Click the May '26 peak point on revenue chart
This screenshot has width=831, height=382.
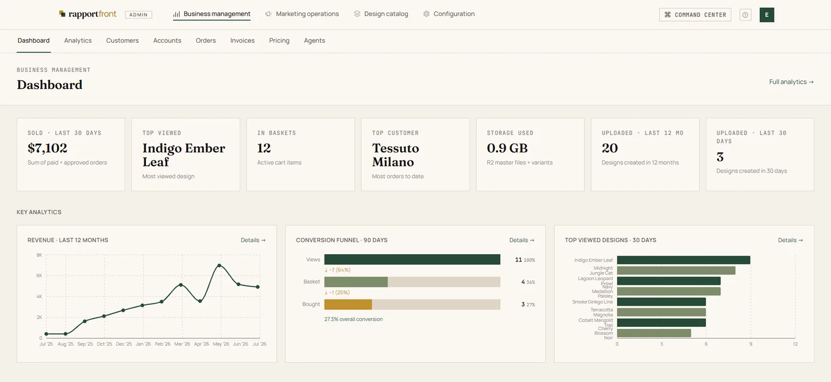219,266
